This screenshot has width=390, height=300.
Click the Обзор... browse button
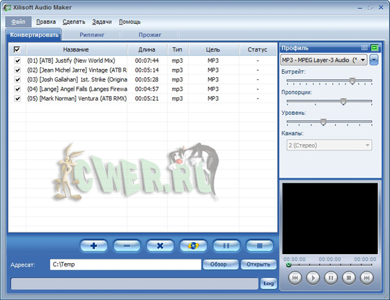pyautogui.click(x=221, y=265)
